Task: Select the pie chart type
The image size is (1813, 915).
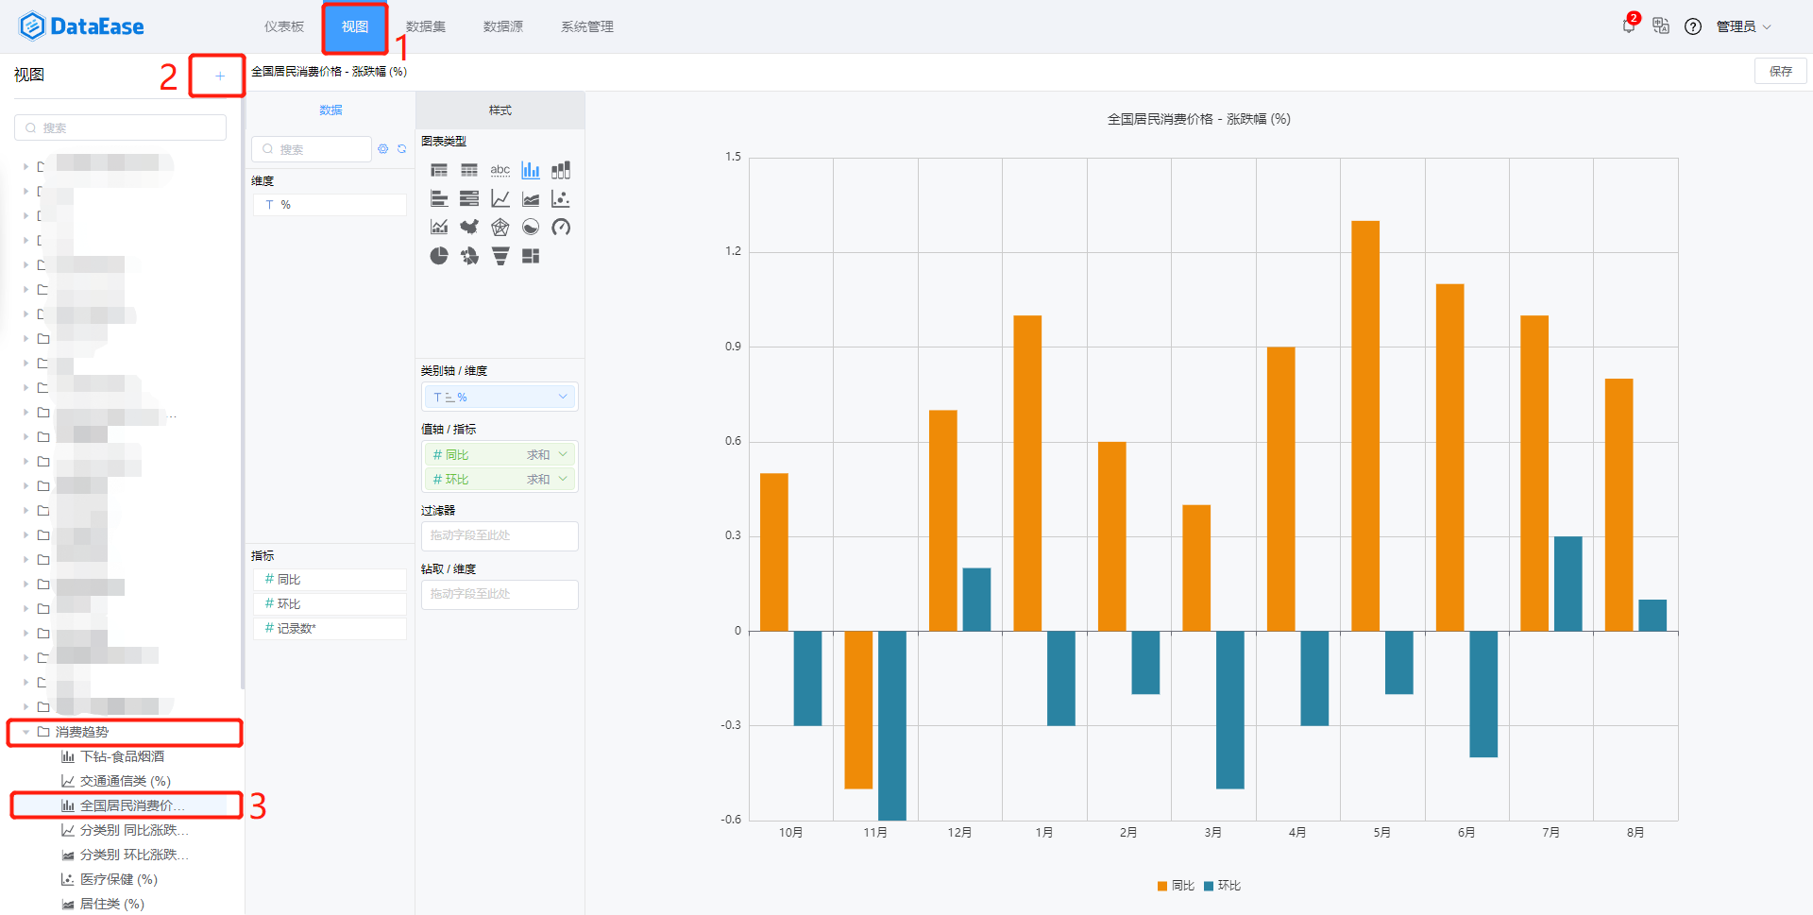Action: [x=439, y=255]
